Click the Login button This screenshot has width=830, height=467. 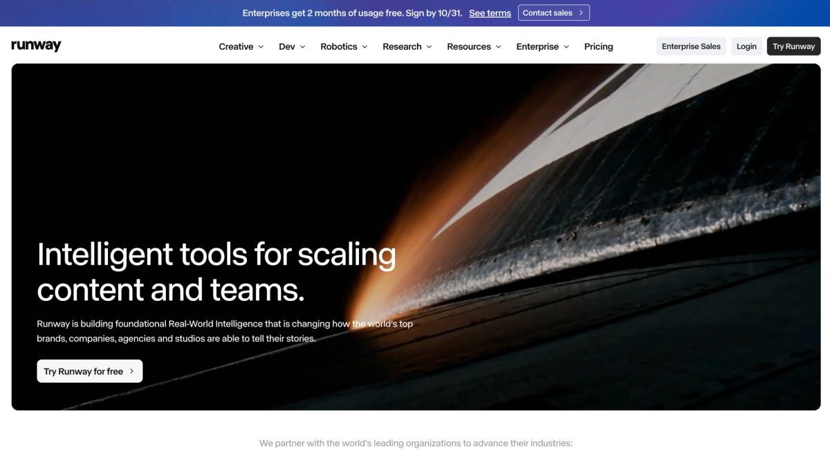point(746,46)
